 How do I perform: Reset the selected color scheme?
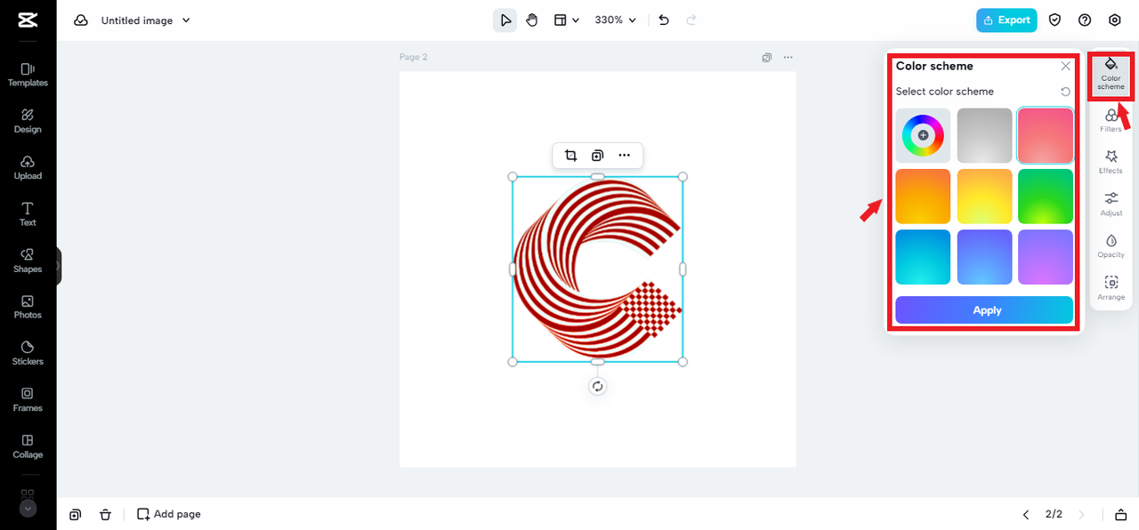coord(1066,92)
